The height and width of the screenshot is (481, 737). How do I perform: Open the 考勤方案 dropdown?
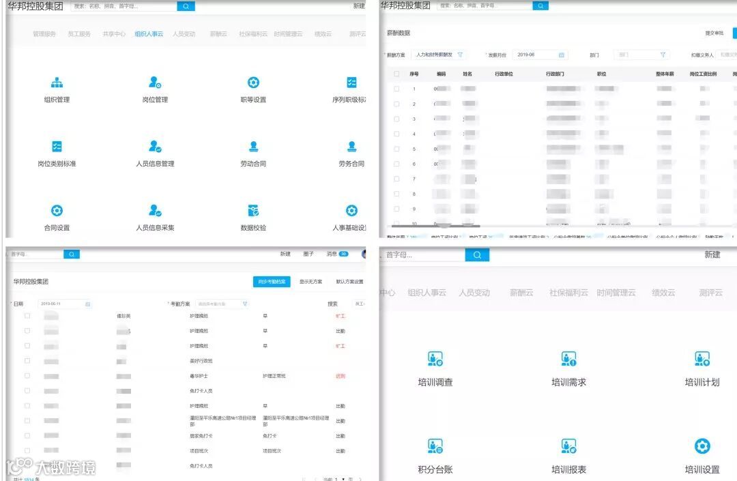[222, 304]
